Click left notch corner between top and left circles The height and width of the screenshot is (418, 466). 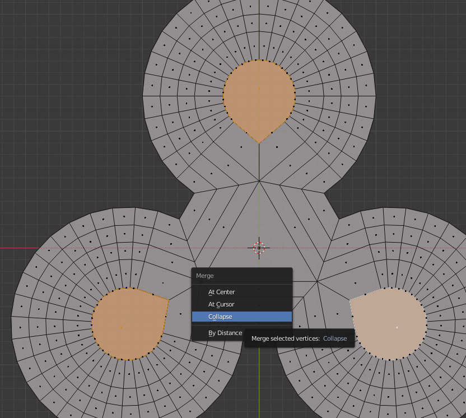coord(194,193)
